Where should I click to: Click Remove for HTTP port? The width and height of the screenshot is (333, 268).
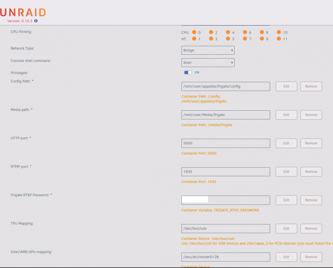(x=311, y=143)
